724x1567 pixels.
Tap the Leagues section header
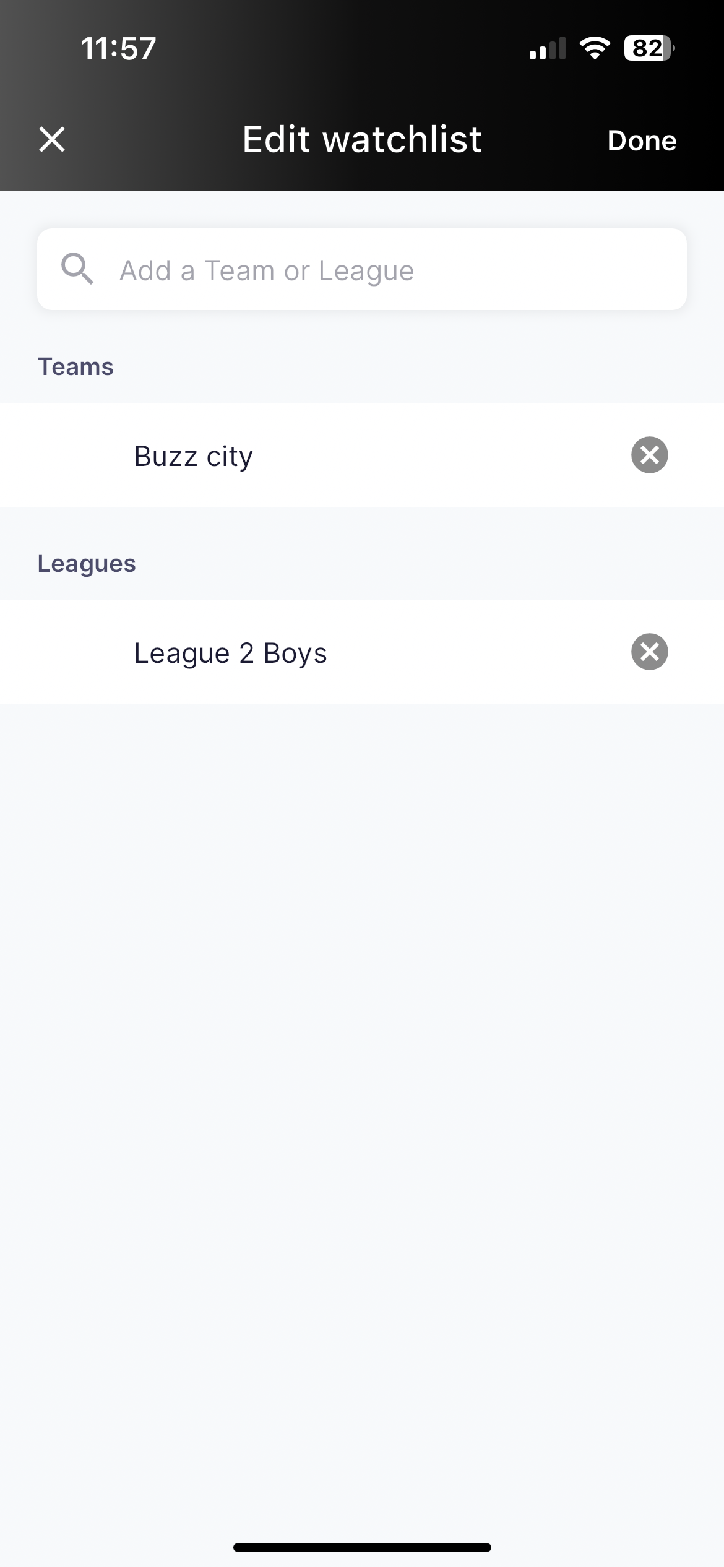(87, 564)
